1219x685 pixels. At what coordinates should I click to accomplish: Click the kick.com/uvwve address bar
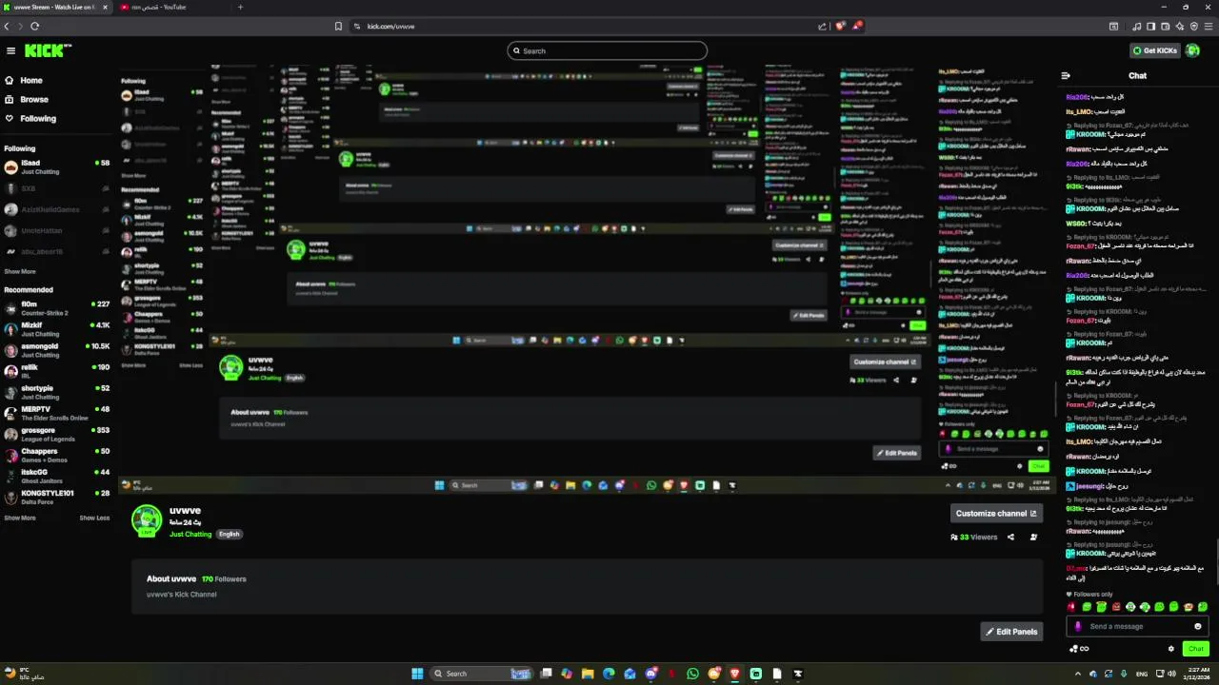(x=581, y=27)
